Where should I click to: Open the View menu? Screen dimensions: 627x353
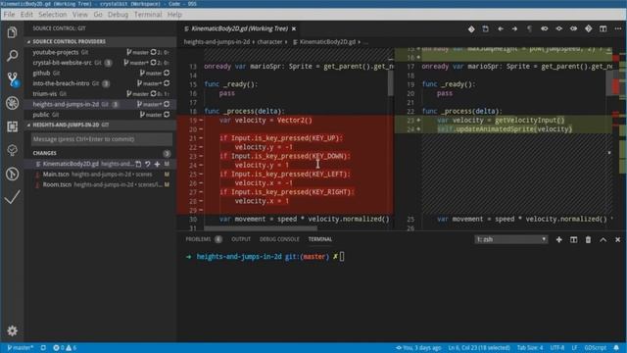80,15
